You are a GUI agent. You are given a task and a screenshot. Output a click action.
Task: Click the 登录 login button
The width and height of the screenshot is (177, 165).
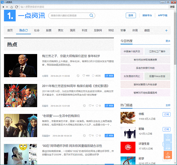(130, 16)
